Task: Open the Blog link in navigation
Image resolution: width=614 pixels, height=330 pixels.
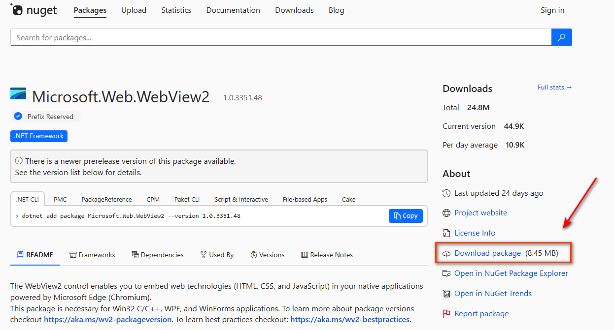Action: coord(337,10)
